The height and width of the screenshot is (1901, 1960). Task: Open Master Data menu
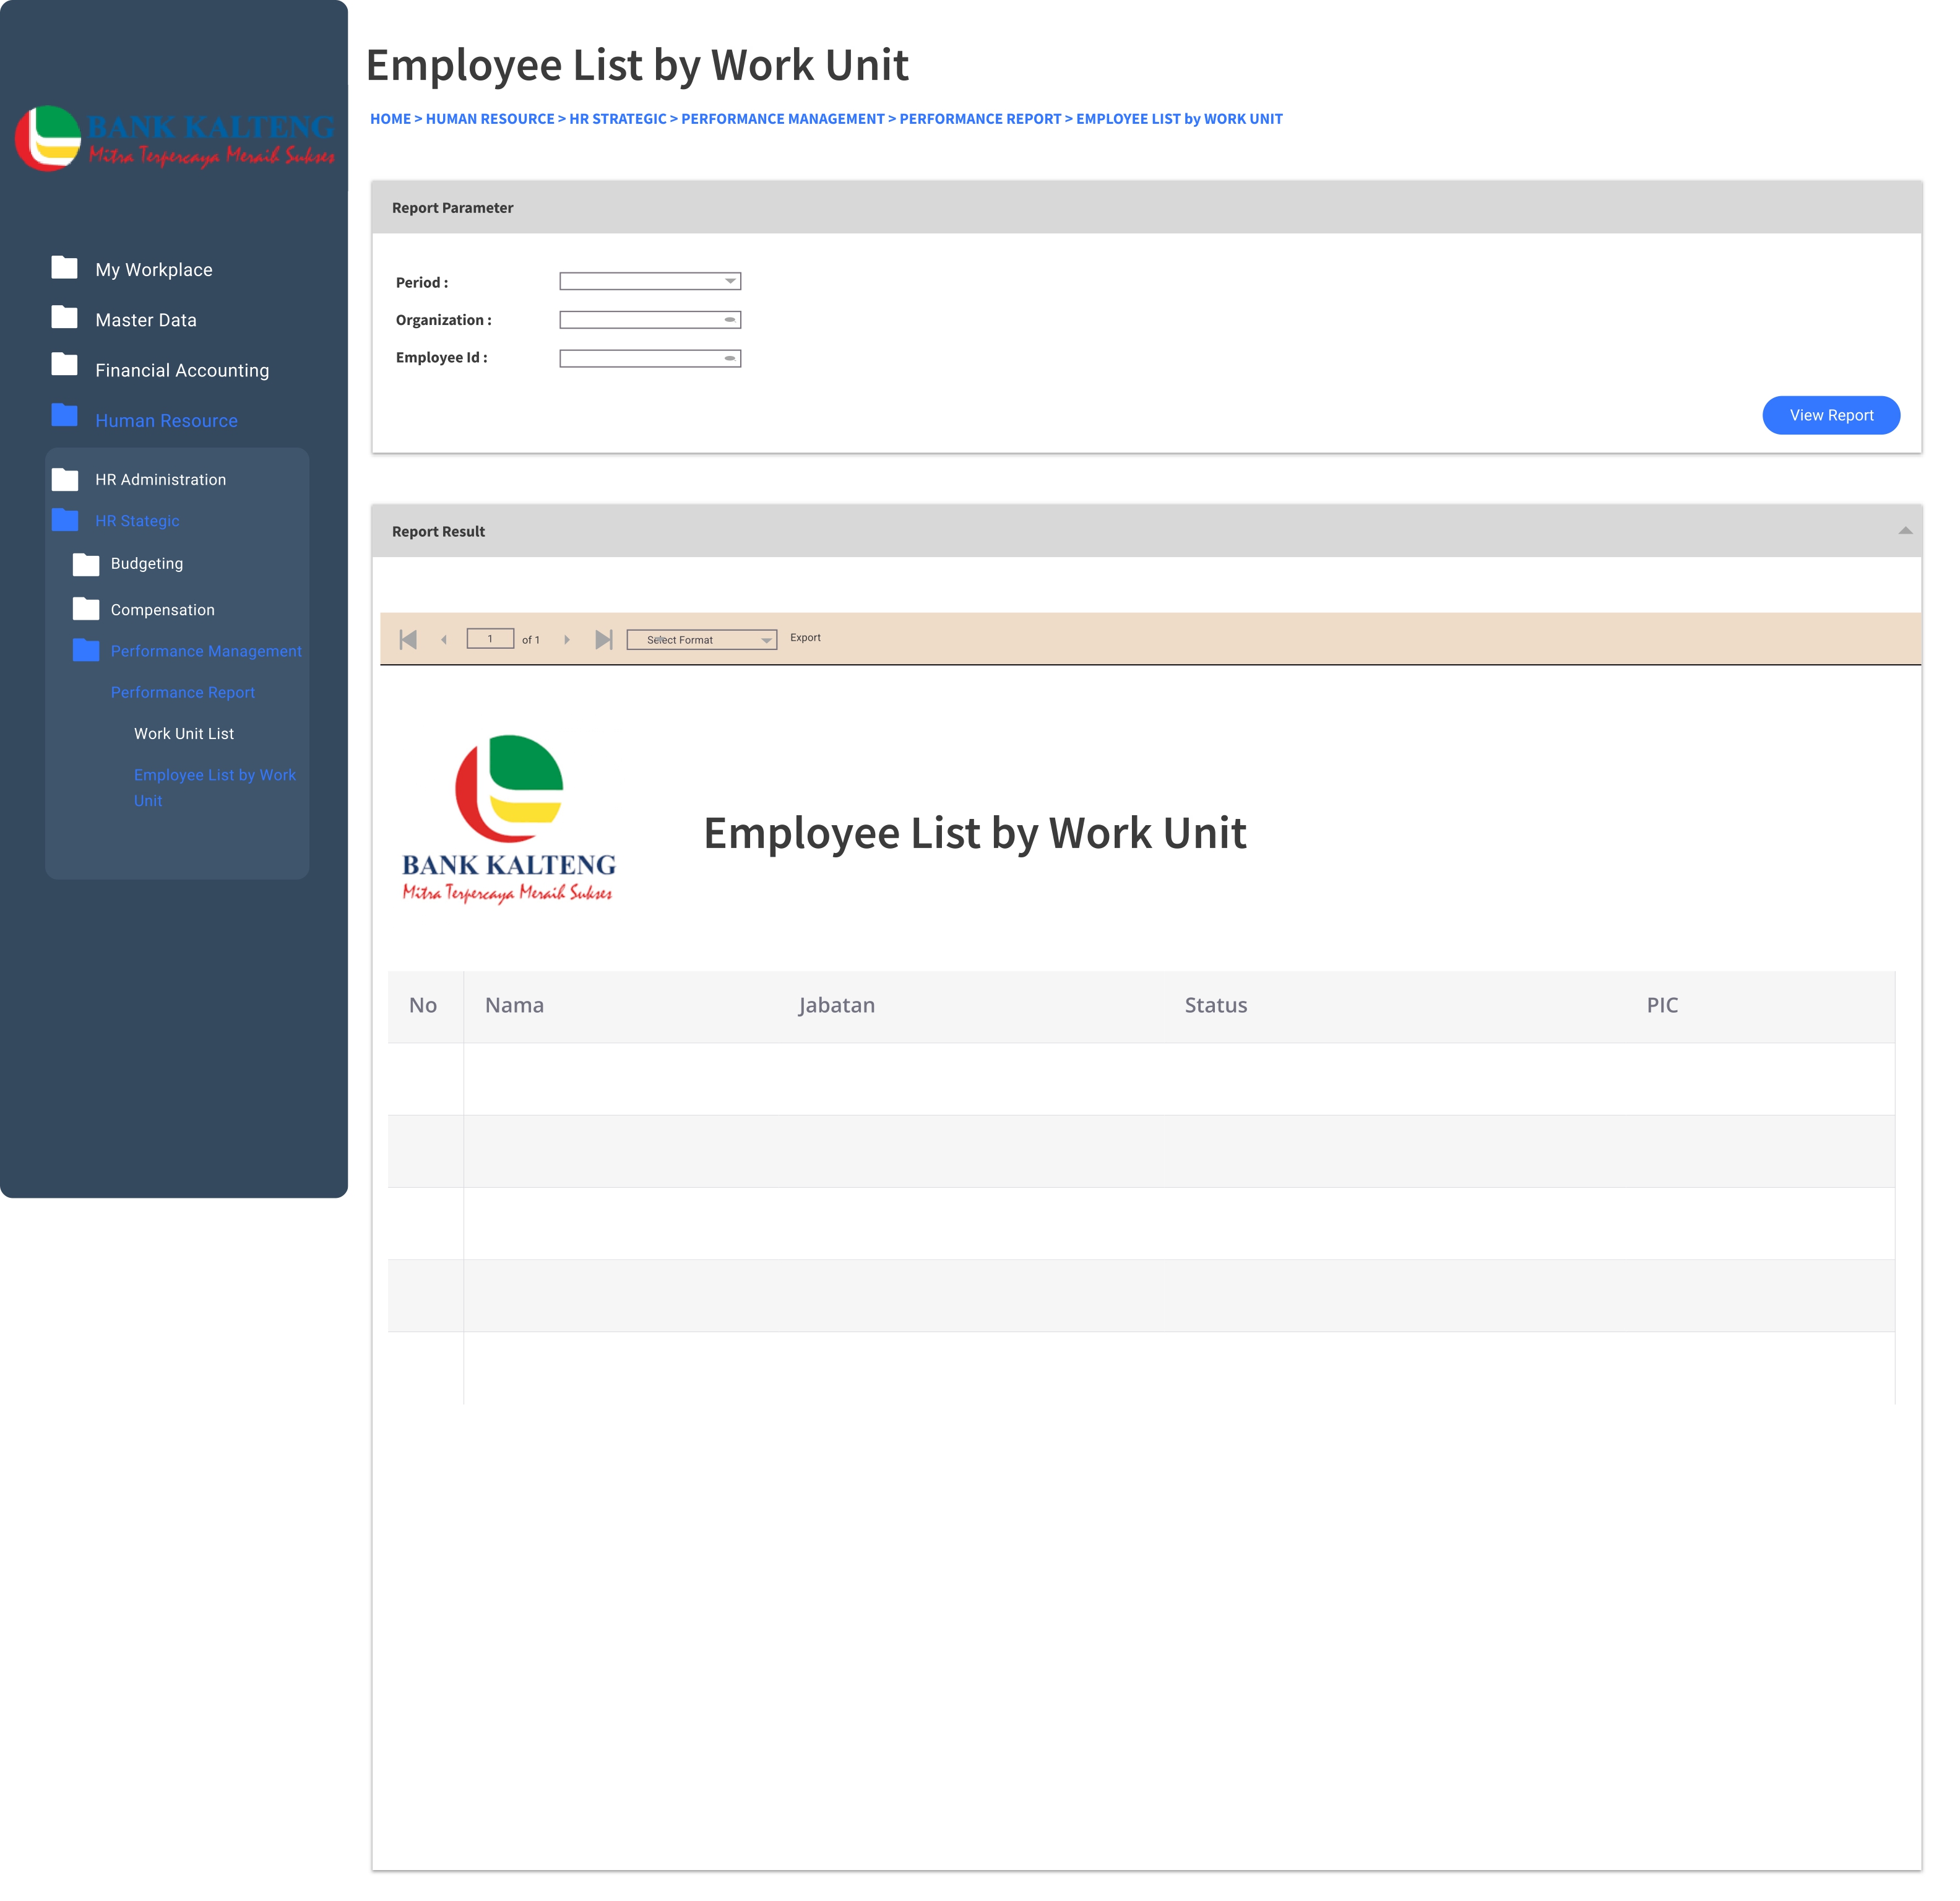tap(146, 320)
